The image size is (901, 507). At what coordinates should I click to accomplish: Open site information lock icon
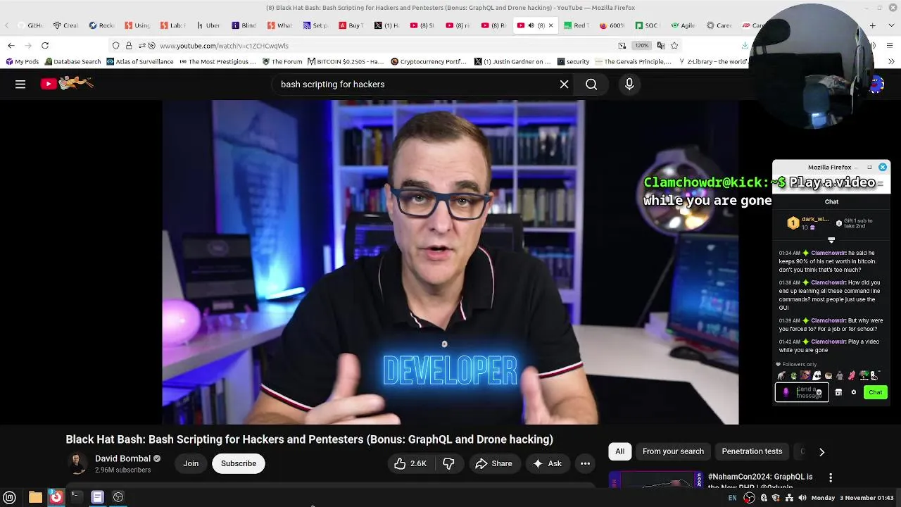click(129, 45)
